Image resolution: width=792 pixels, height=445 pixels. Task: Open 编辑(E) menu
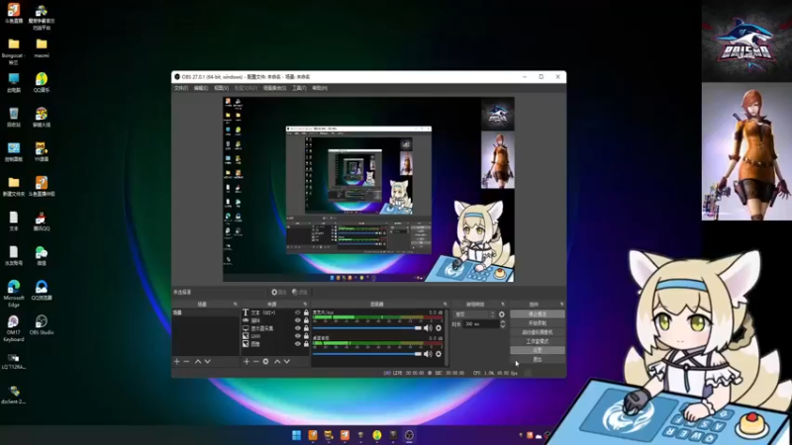[201, 88]
